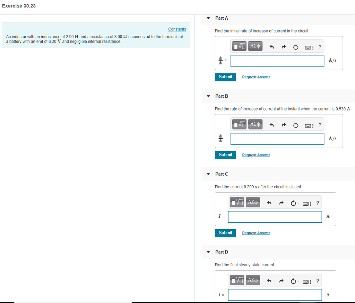Request Answer for Part A
355x303 pixels.
pyautogui.click(x=256, y=77)
